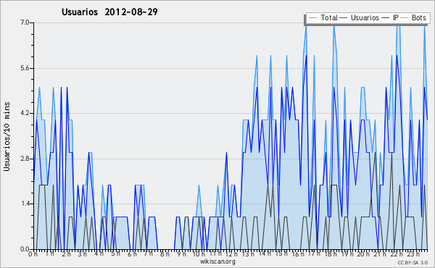
Task: Click the y-axis value 5.6
Action: [x=25, y=68]
